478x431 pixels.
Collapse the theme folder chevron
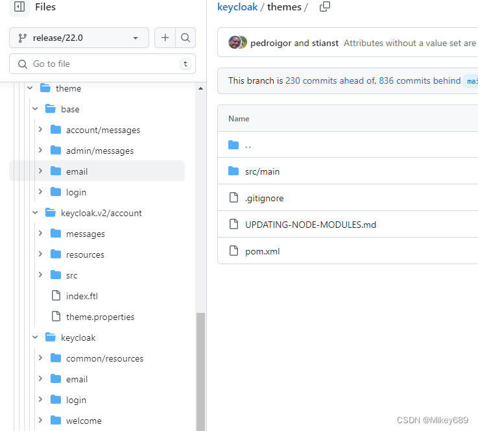pos(30,88)
